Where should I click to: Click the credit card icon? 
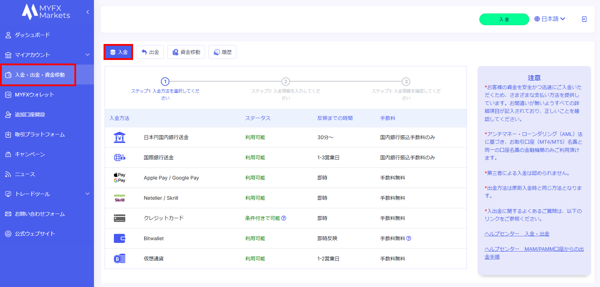click(x=120, y=218)
